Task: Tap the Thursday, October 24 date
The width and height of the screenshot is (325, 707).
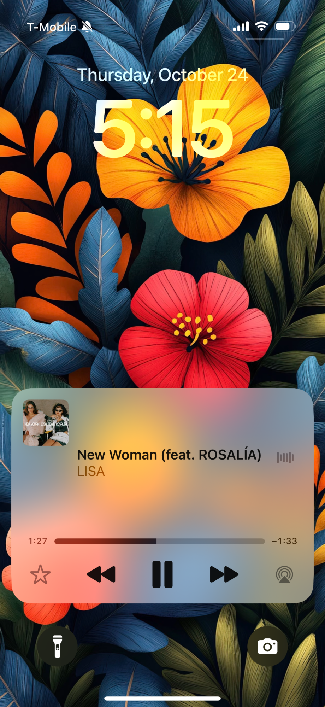Action: pyautogui.click(x=162, y=75)
